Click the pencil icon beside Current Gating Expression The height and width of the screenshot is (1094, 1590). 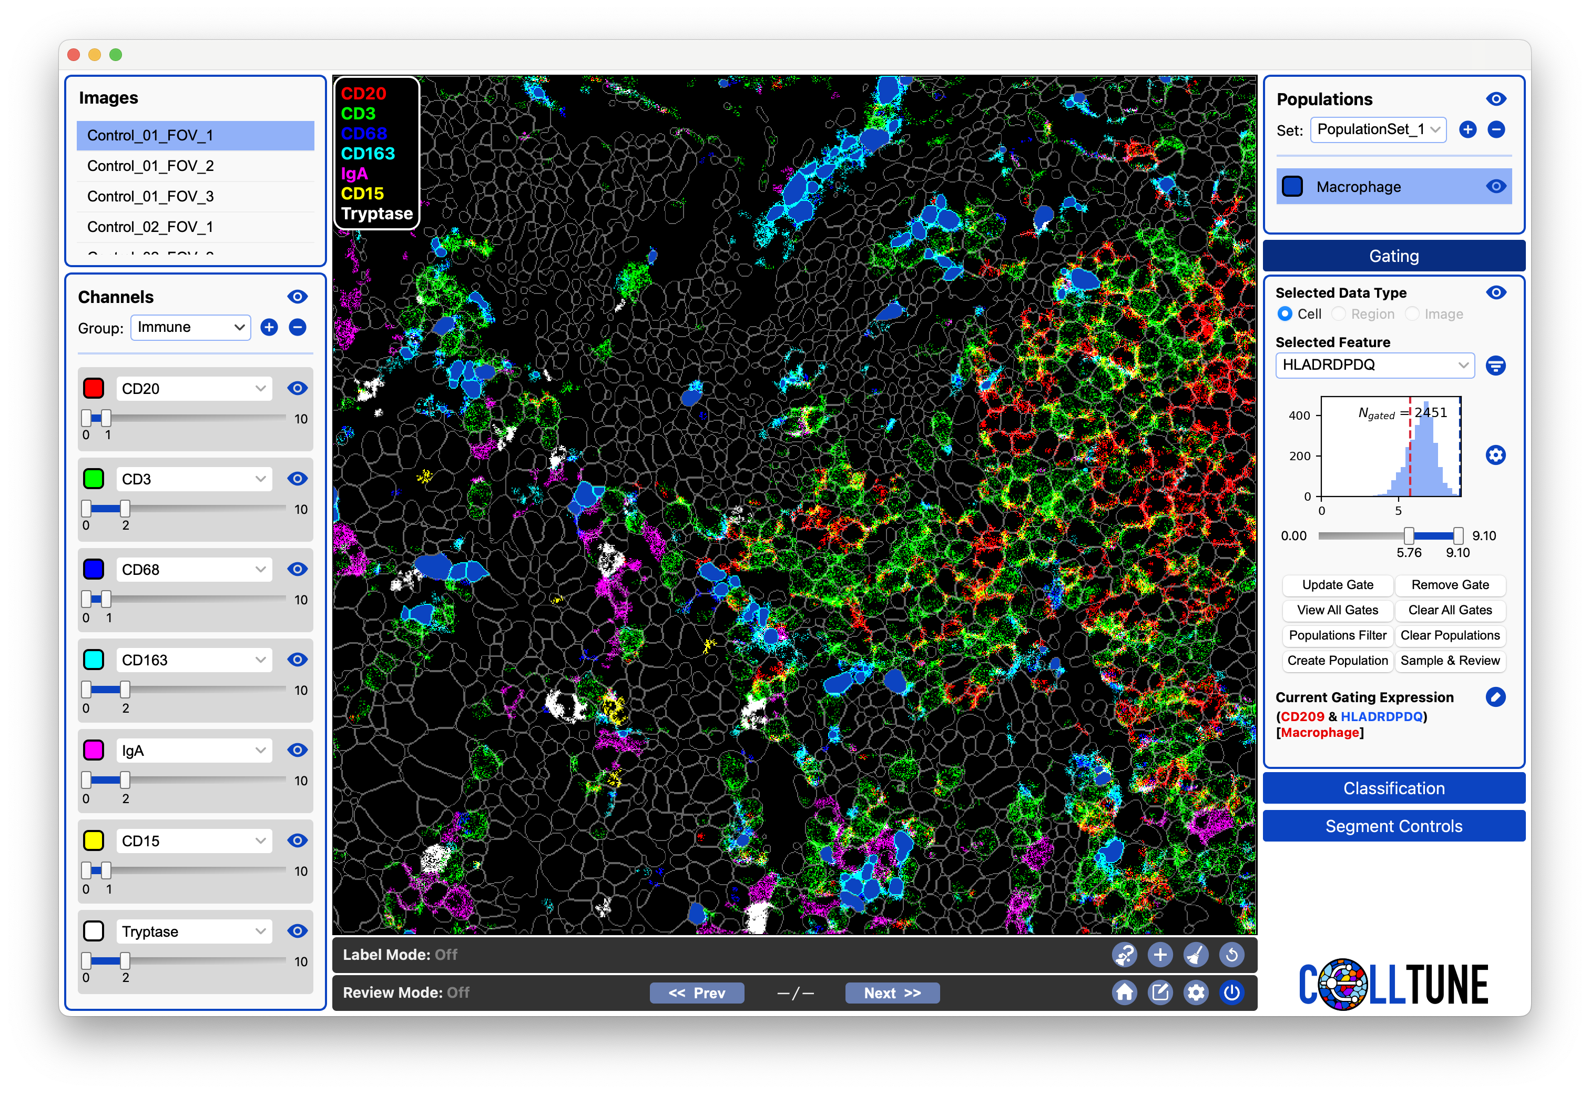click(x=1496, y=697)
